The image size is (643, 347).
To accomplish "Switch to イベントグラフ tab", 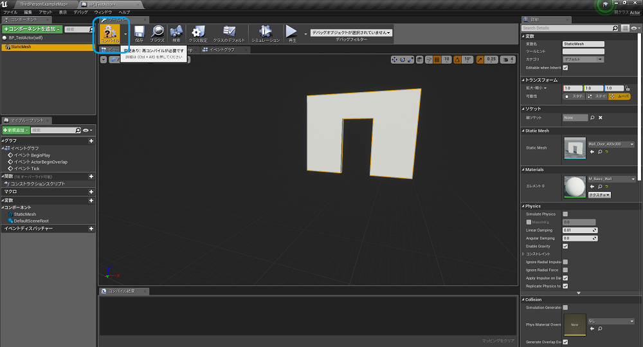I will pos(222,50).
